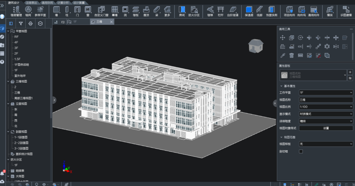Screen dimensions: 355x186
Task: Open the 项目构件 project components
Action: tap(289, 11)
